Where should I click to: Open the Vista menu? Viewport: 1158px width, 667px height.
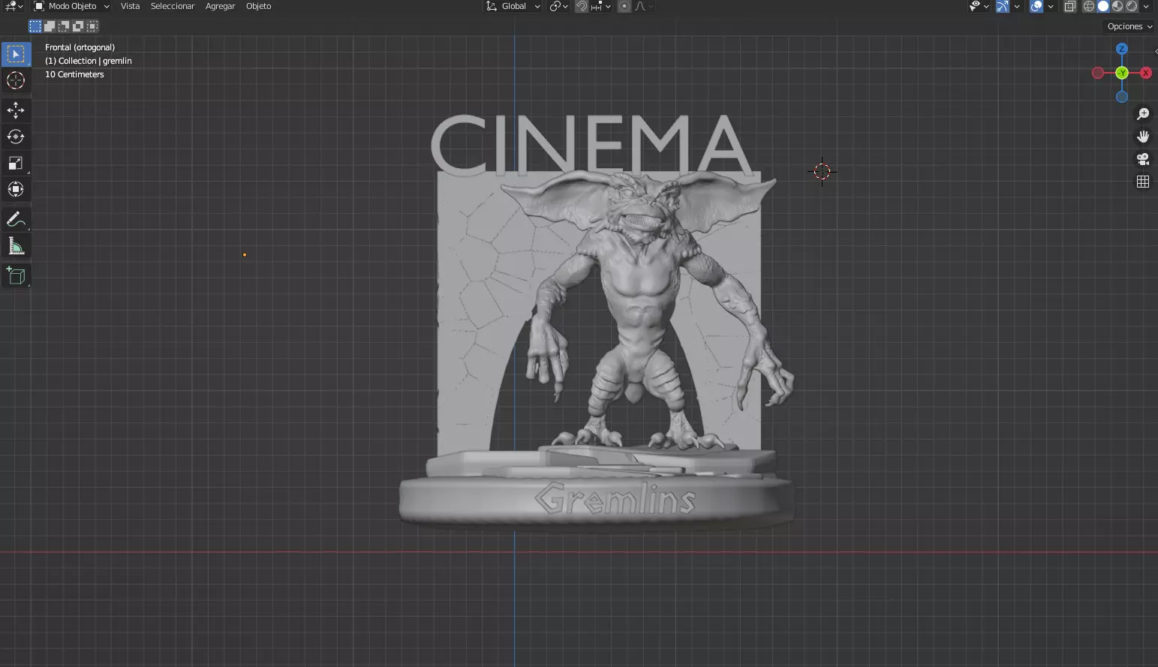(130, 6)
